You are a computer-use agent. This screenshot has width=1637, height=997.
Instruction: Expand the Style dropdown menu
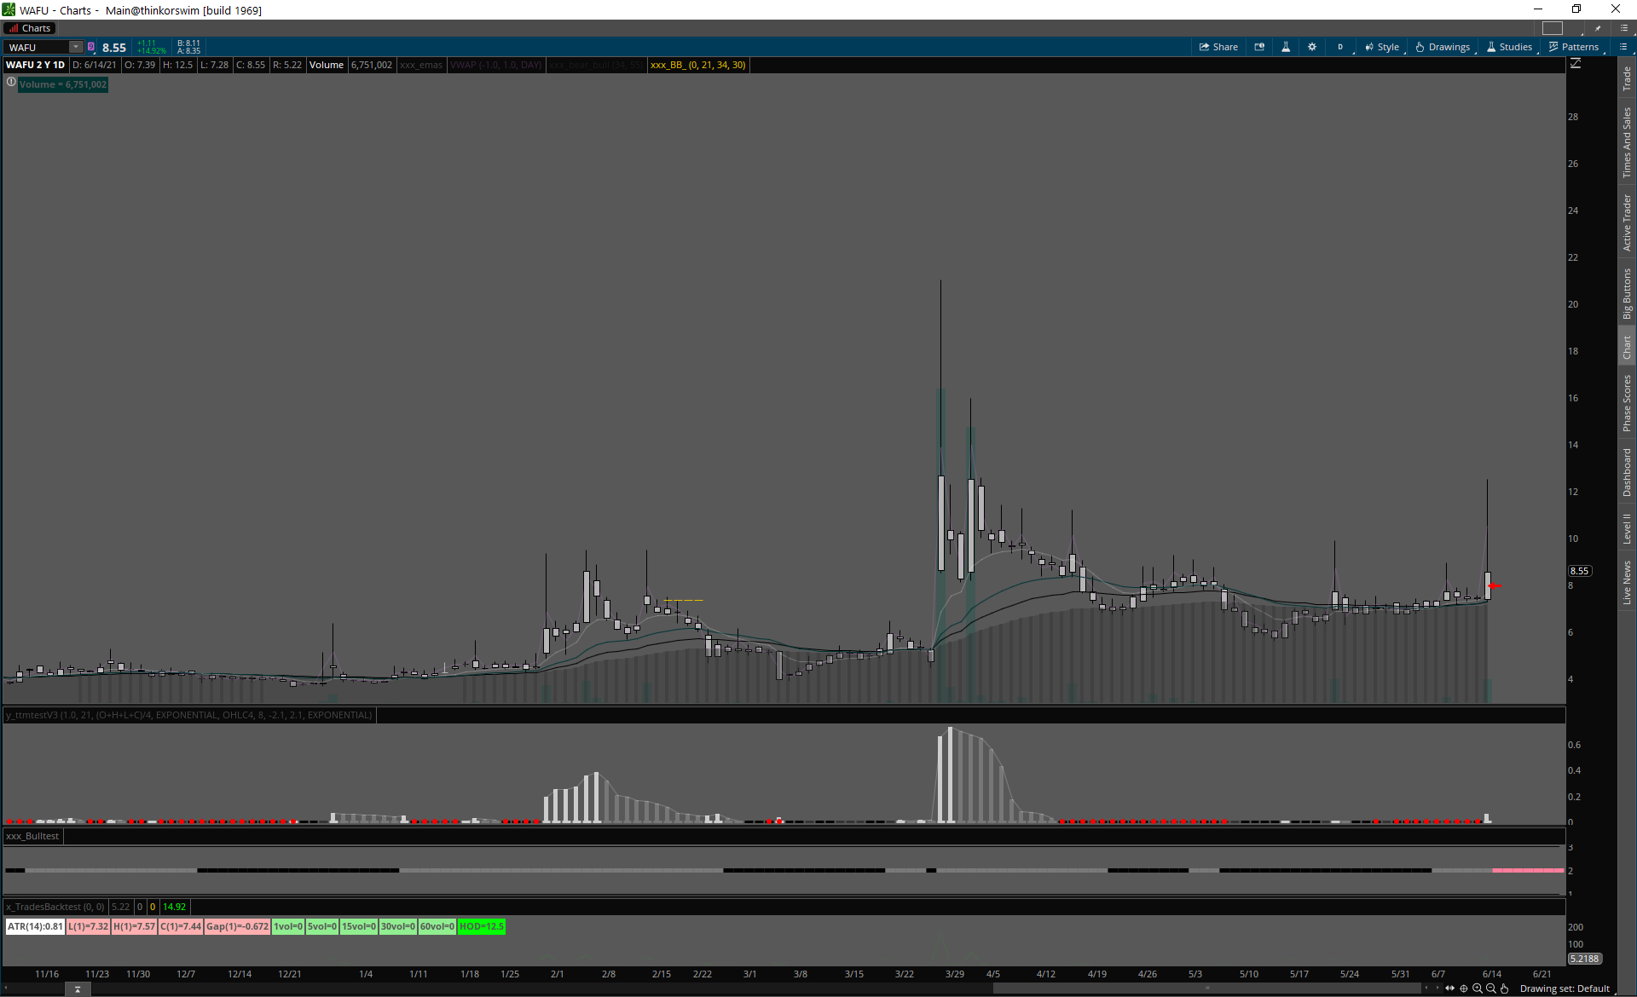1382,47
